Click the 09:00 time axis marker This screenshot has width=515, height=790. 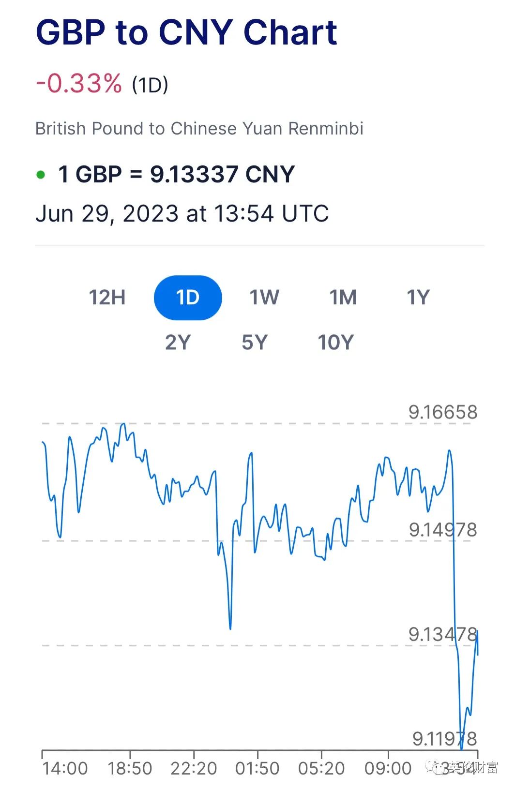[x=388, y=768]
